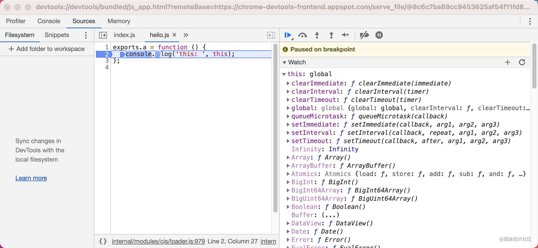Step out of current function
The height and width of the screenshot is (248, 538).
coord(331,35)
